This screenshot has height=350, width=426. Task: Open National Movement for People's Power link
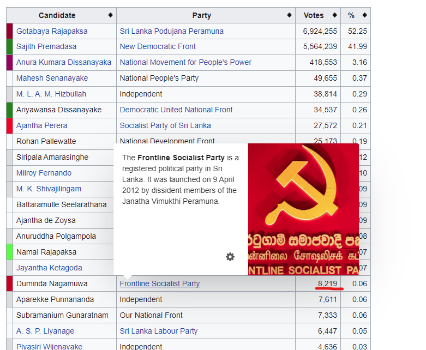click(185, 62)
